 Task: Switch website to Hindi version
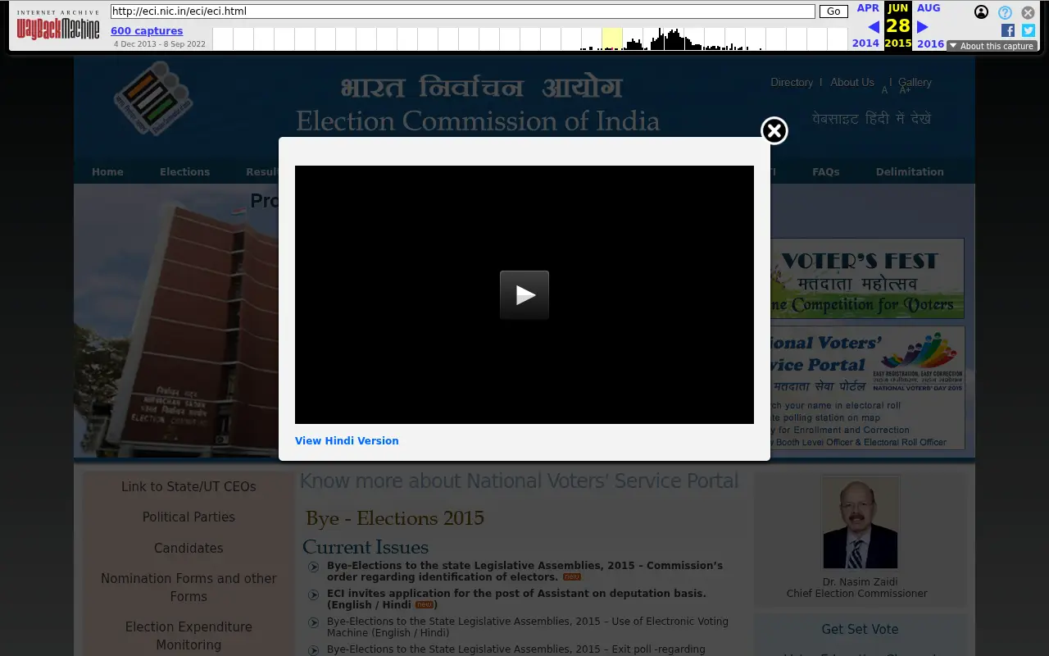[x=872, y=118]
